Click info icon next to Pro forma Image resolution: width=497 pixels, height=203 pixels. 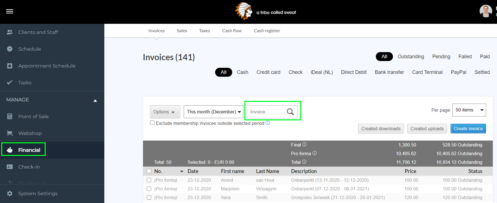point(315,153)
